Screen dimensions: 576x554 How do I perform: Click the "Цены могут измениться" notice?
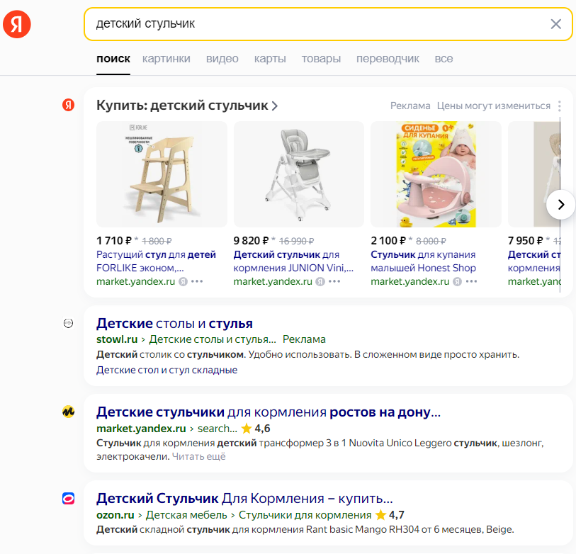[493, 106]
